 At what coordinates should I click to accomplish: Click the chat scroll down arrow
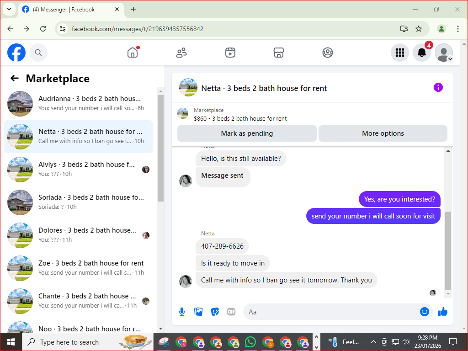[x=448, y=294]
